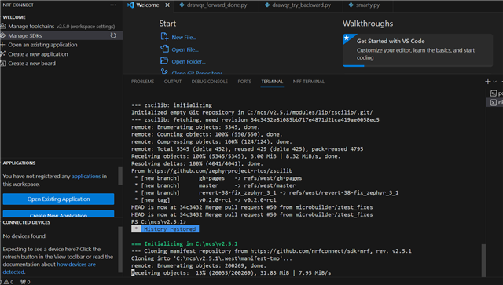The height and width of the screenshot is (285, 503).
Task: Click the new terminal plus icon
Action: [x=488, y=82]
